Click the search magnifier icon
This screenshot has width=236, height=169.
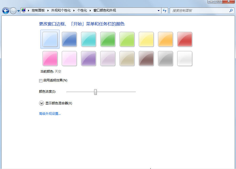tap(231, 11)
